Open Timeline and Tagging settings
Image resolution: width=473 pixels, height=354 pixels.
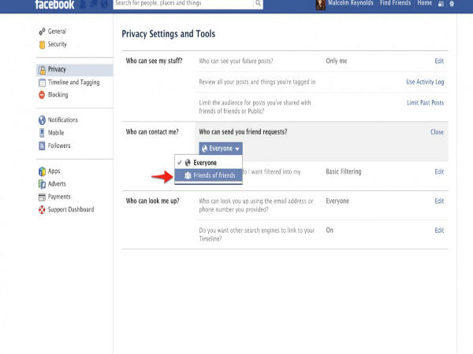coord(73,82)
